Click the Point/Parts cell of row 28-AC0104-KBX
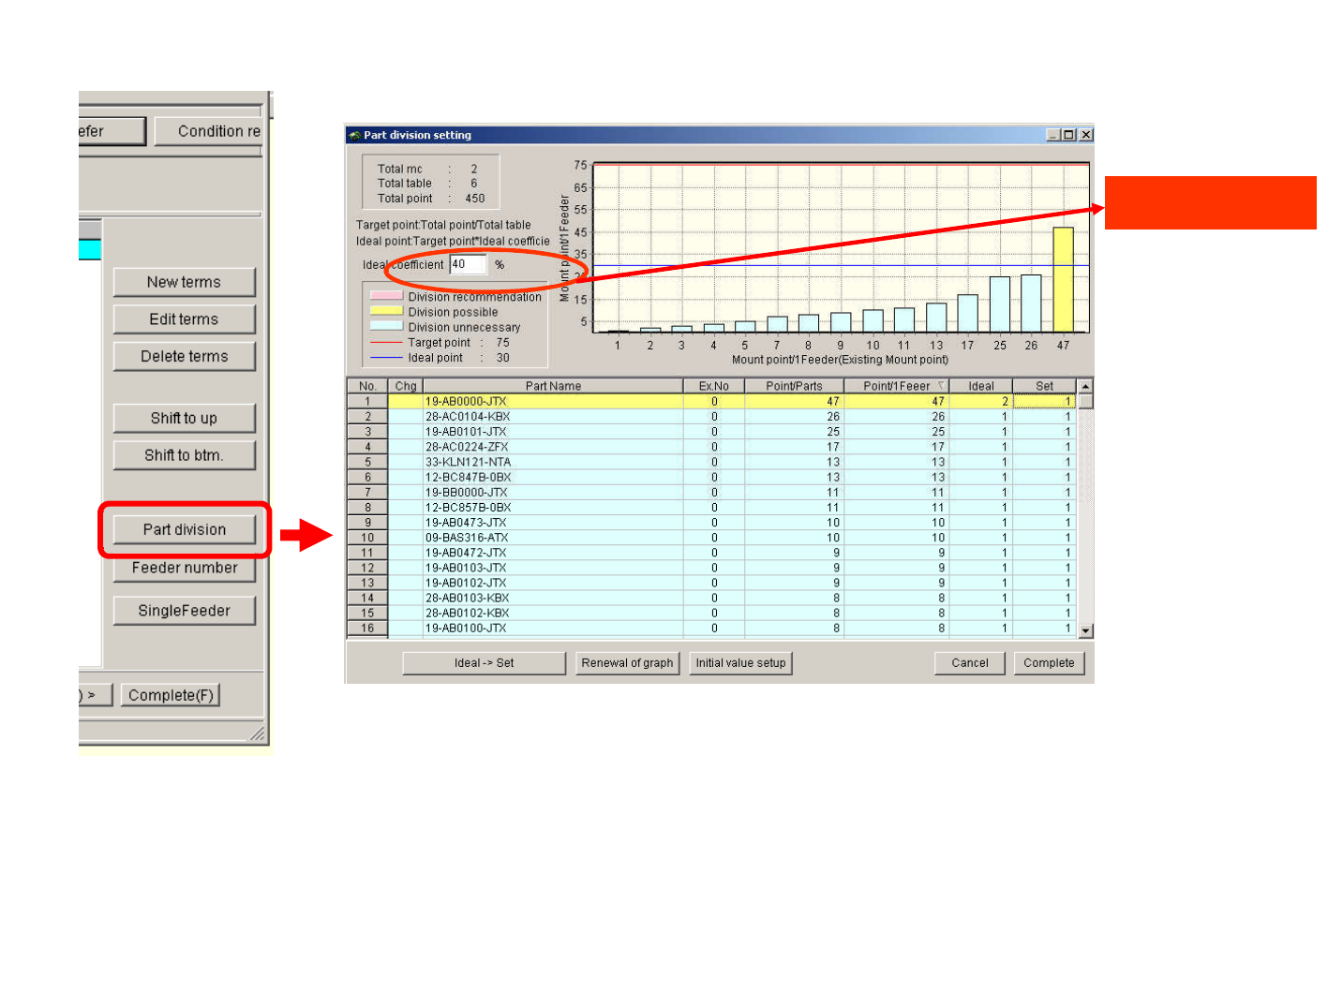The width and height of the screenshot is (1343, 1007). point(794,417)
